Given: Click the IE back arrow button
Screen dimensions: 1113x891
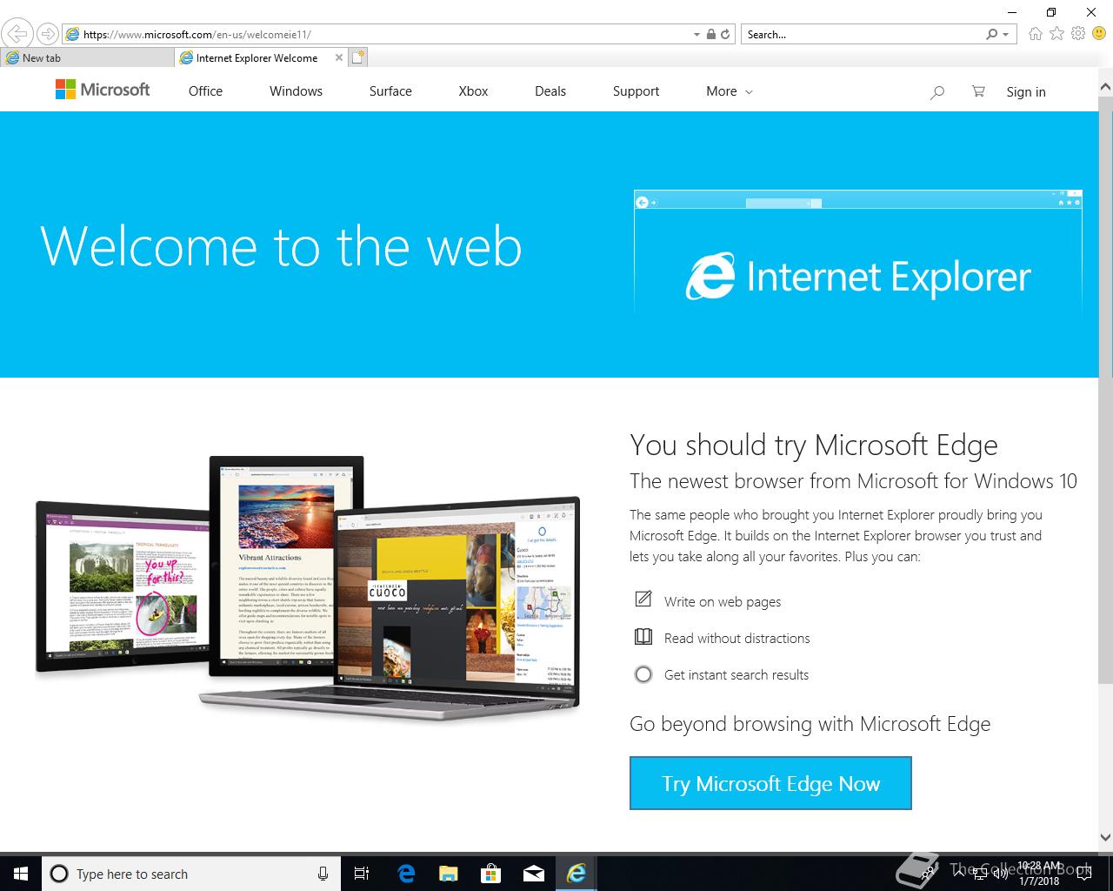Looking at the screenshot, I should click(17, 34).
